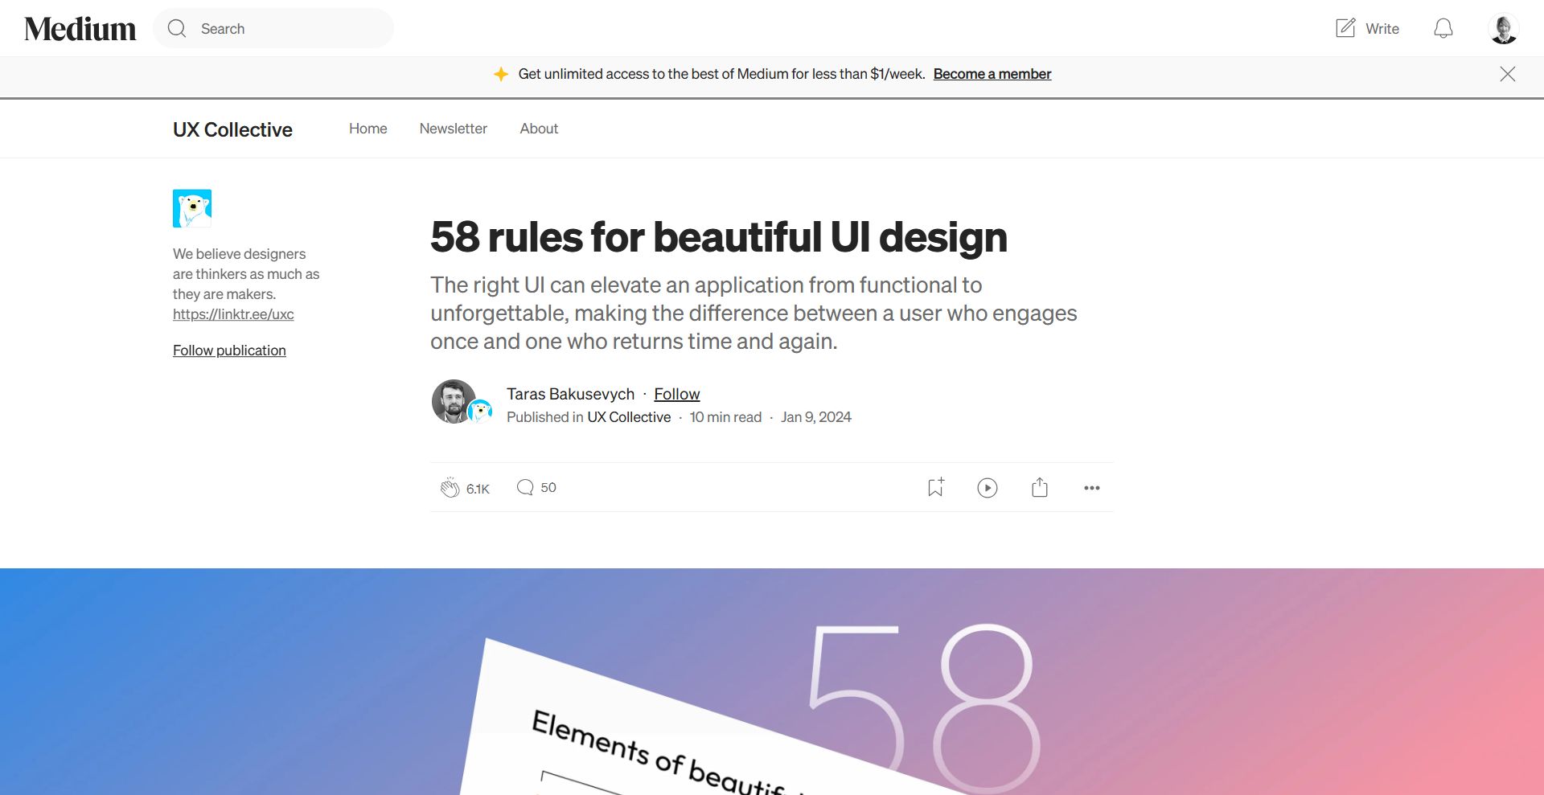Click the 50 responses count
Screen dimensions: 1544x795
[x=548, y=487]
